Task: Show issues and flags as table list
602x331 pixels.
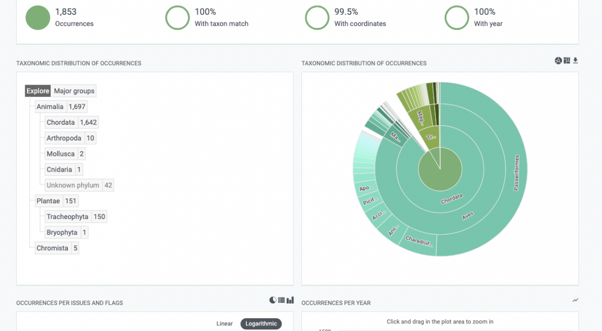Action: (281, 300)
